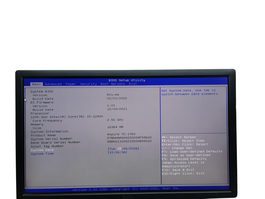Click the F8 Save as User-defined hint
The height and width of the screenshot is (199, 265).
point(186,155)
